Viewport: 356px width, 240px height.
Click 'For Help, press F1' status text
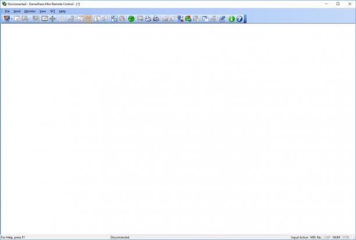click(13, 237)
